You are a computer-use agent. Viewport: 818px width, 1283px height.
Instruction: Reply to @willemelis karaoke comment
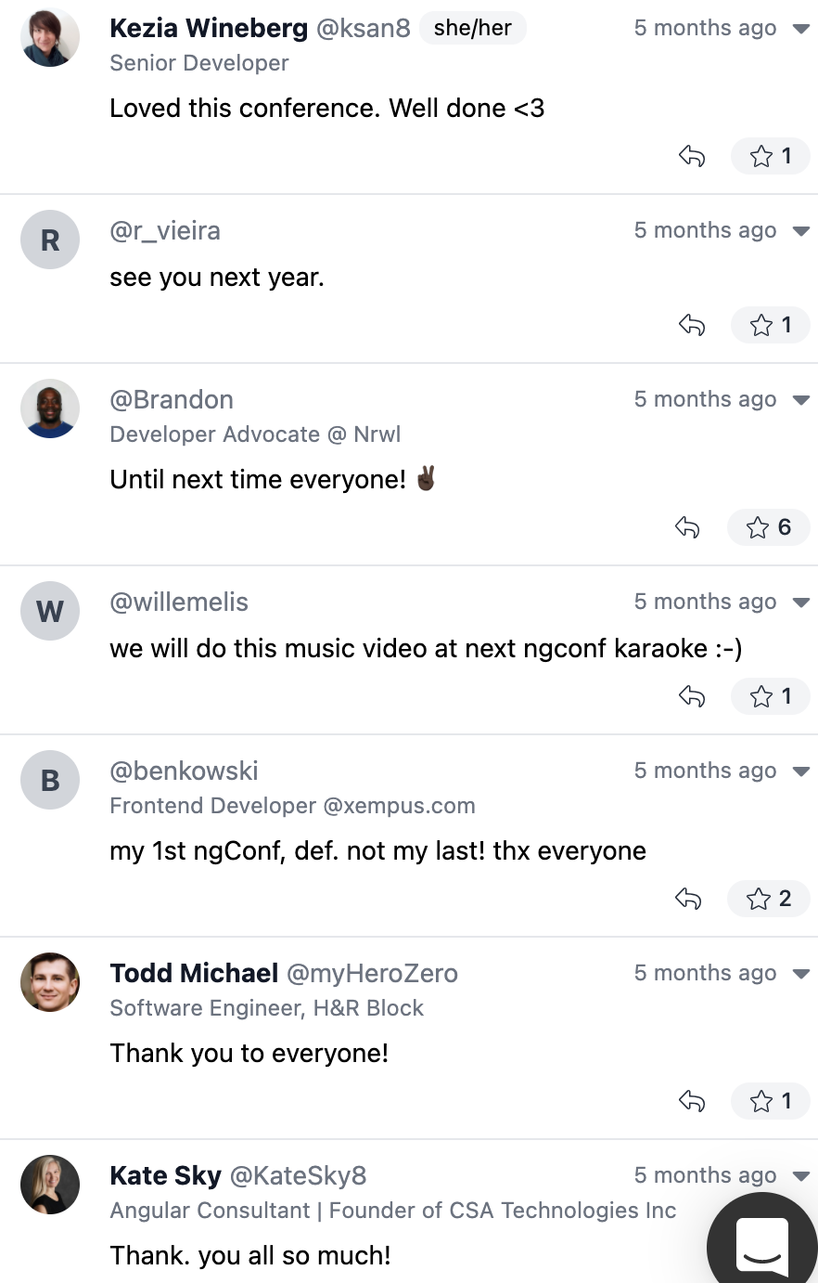tap(692, 696)
